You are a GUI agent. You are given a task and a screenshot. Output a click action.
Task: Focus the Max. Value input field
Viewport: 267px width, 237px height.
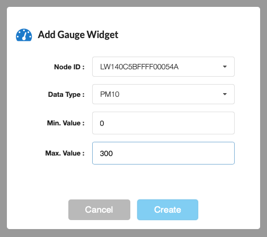(163, 153)
